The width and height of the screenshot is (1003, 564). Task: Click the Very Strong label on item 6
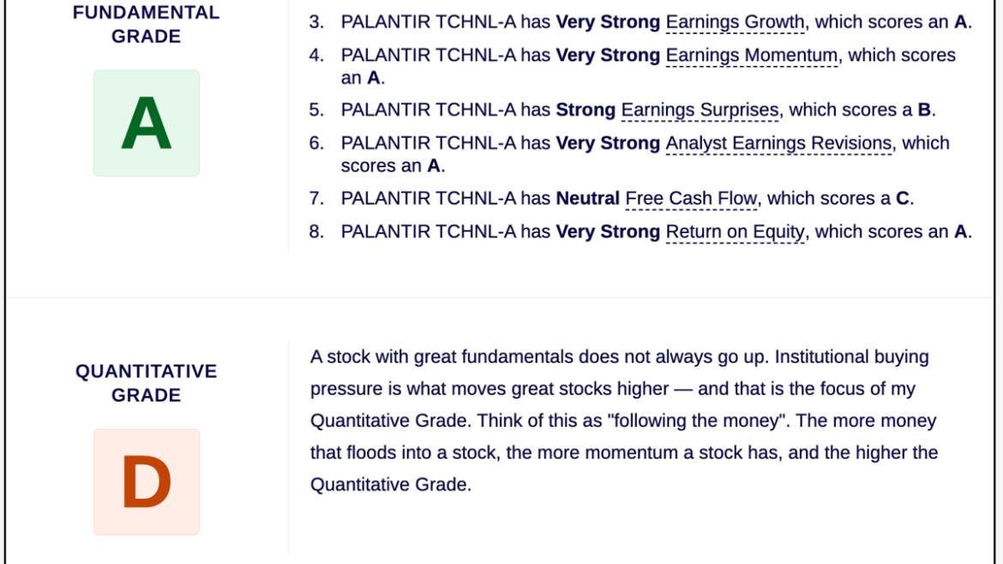pyautogui.click(x=608, y=142)
